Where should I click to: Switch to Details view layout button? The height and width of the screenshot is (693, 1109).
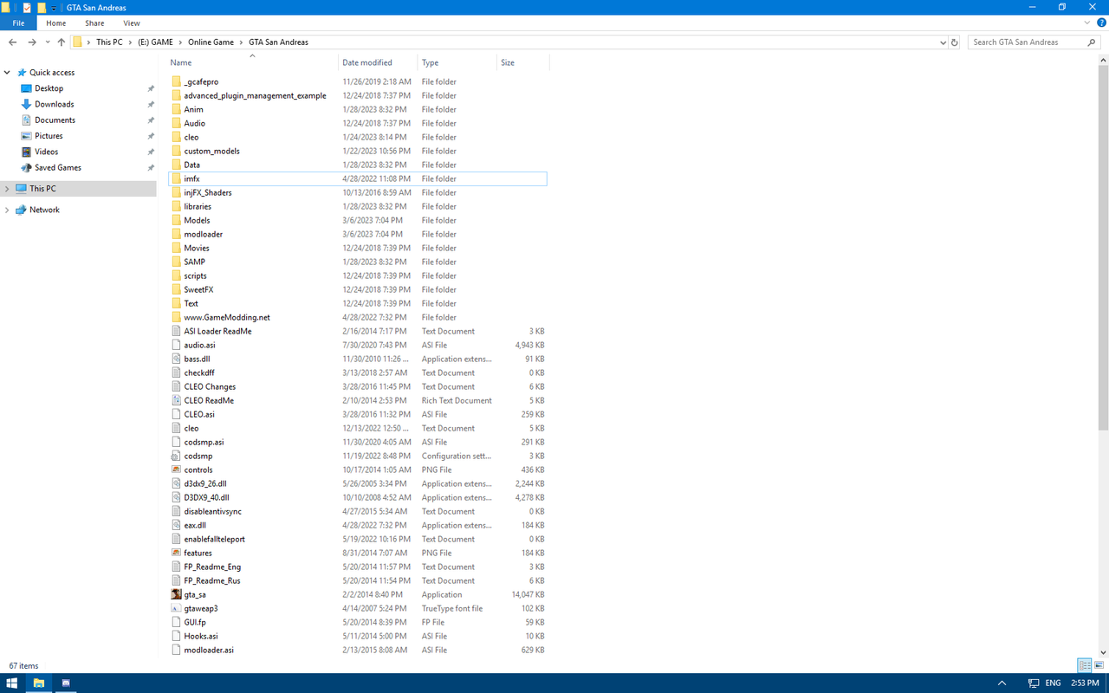point(1085,665)
